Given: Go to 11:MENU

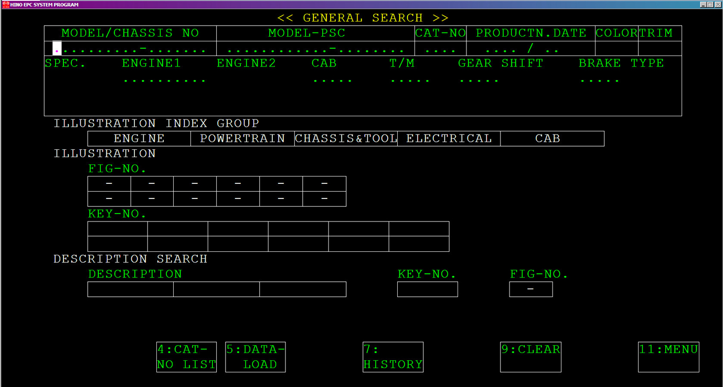Looking at the screenshot, I should [668, 357].
